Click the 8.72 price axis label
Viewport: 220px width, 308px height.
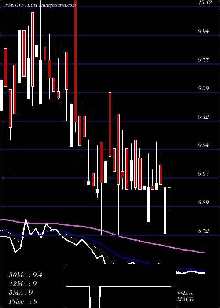(x=204, y=231)
